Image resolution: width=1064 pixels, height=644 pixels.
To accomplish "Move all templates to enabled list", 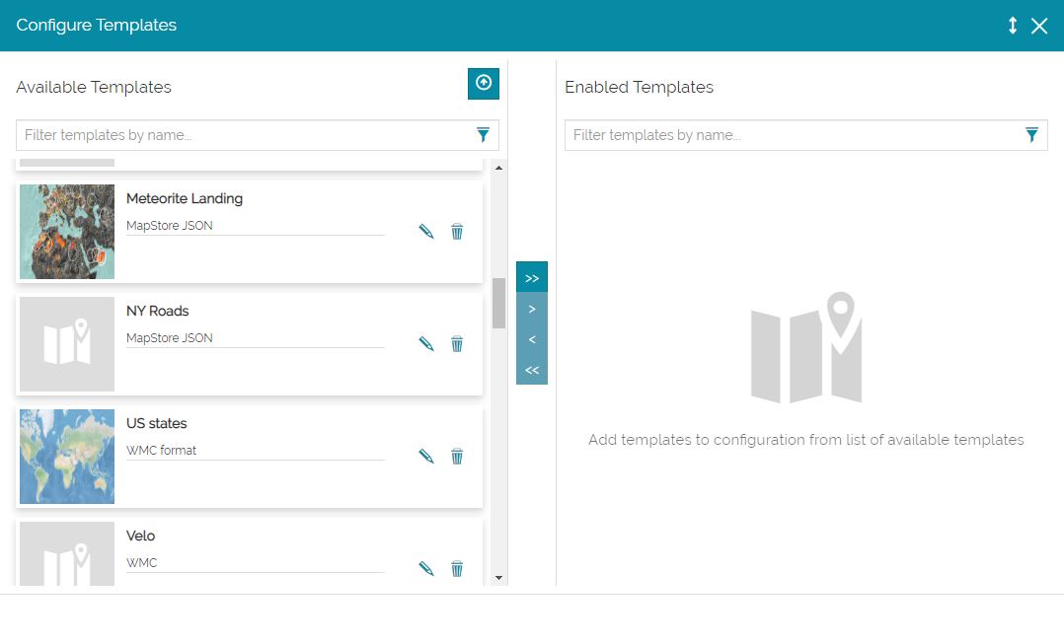I will 532,278.
